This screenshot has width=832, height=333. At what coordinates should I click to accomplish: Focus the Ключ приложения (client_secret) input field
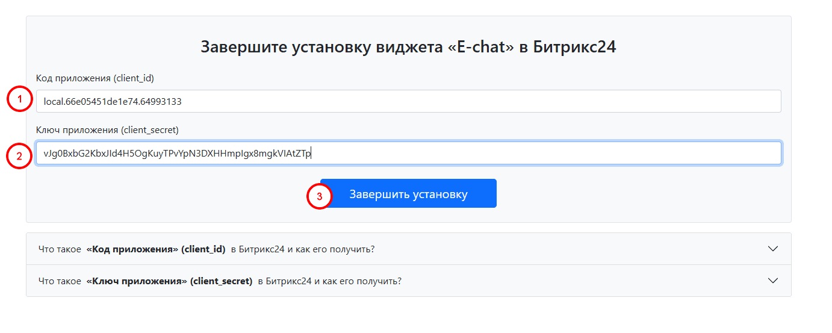pos(408,153)
